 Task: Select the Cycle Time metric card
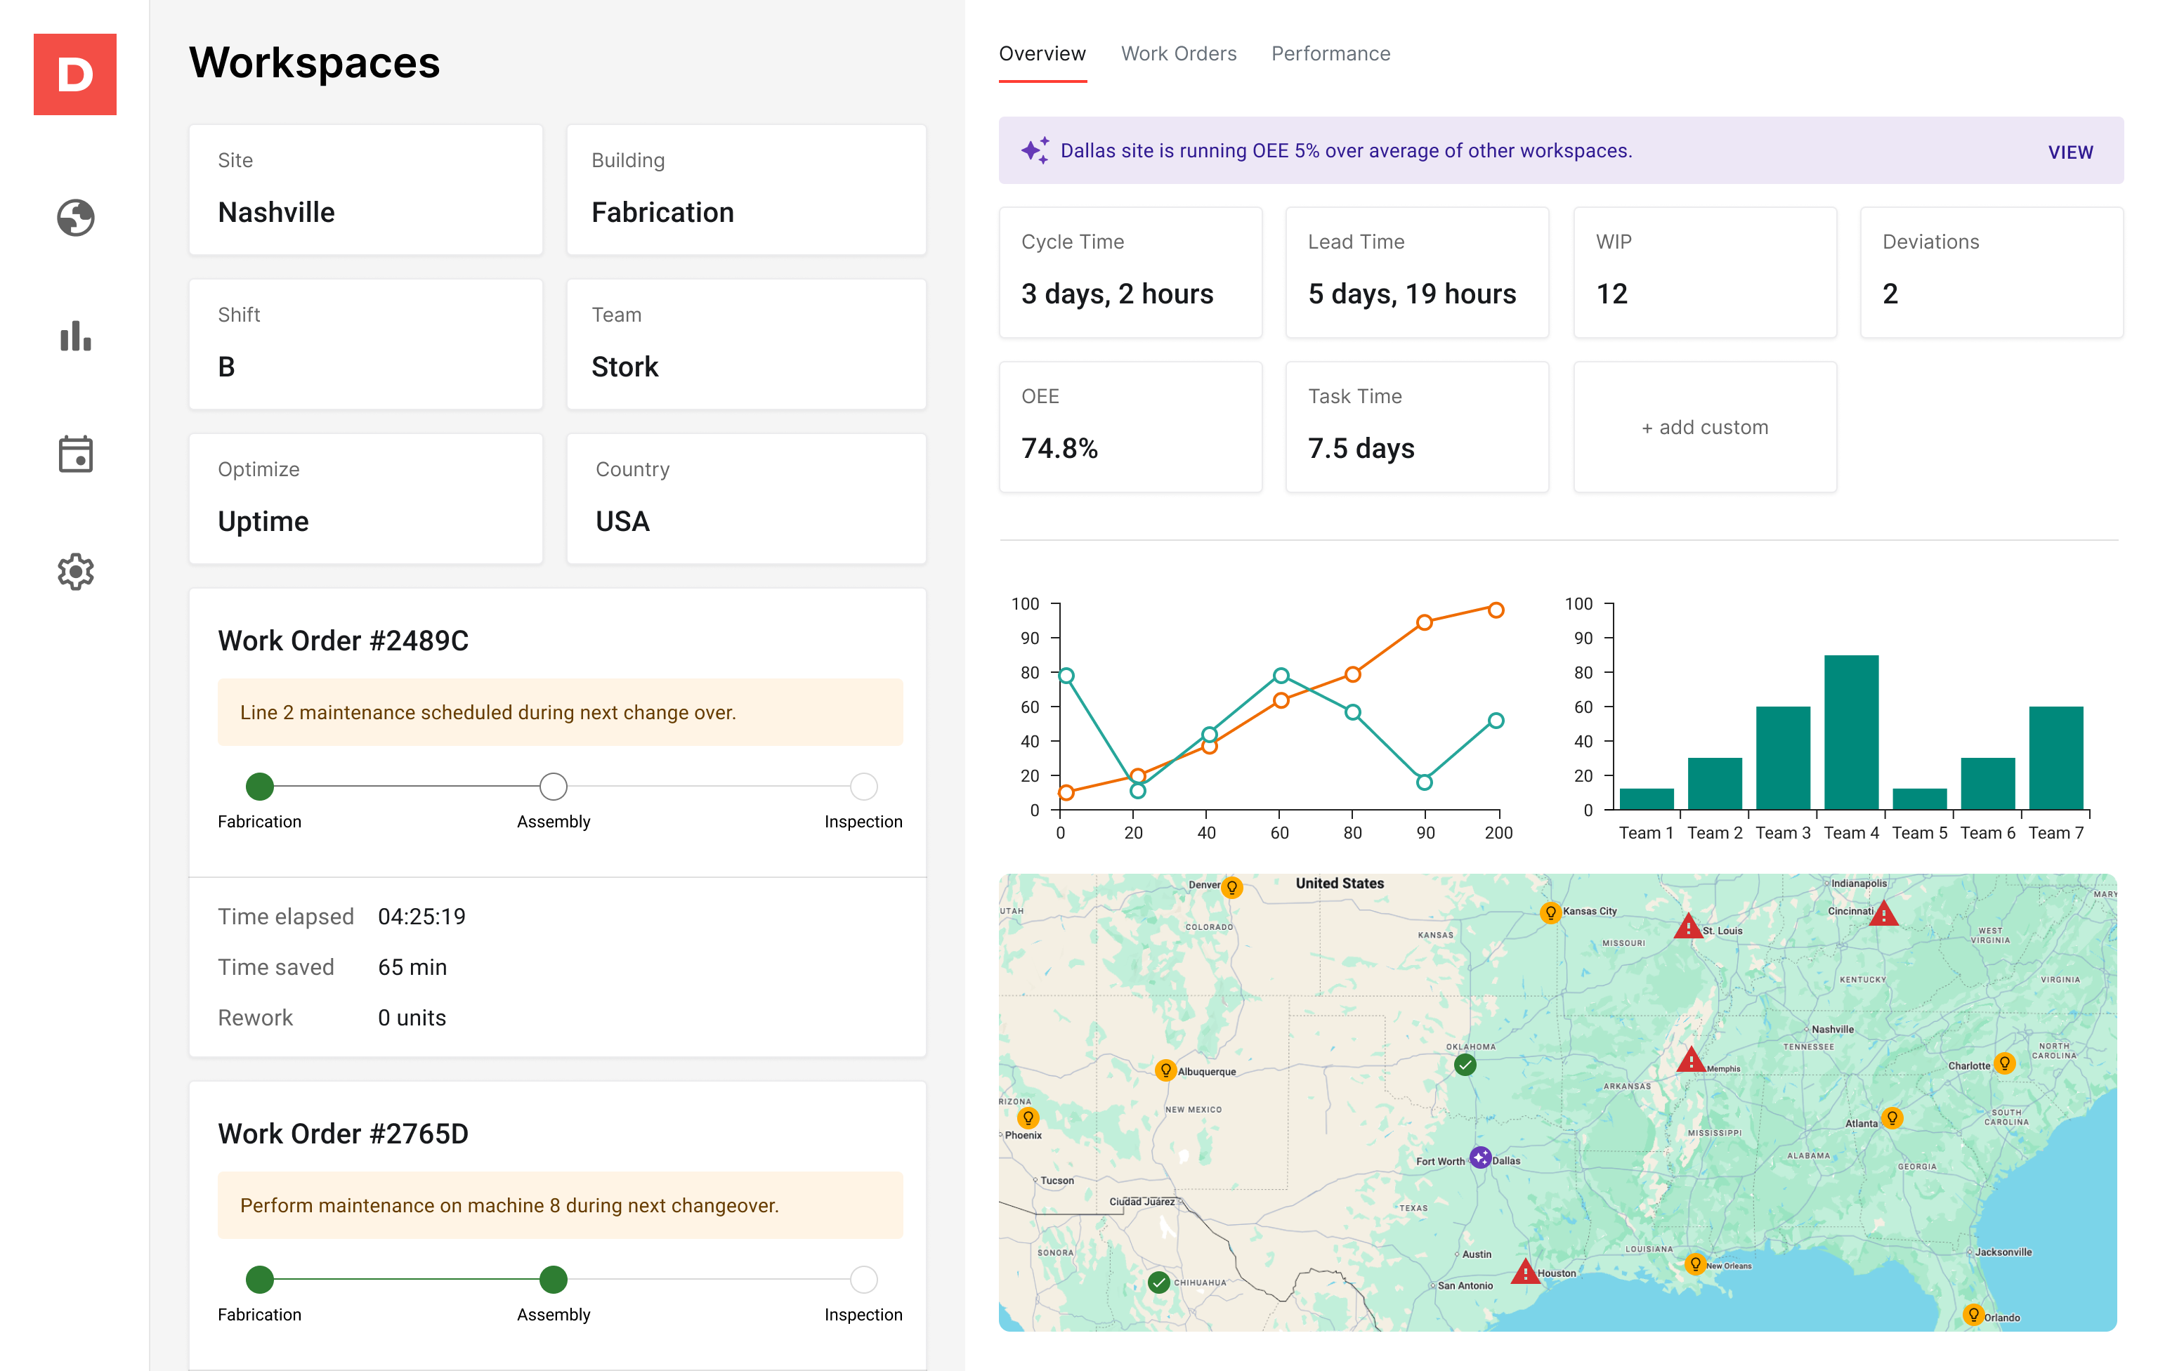(1130, 273)
